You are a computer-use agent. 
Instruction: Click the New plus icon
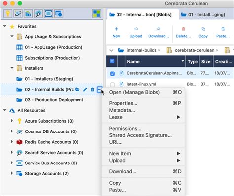[x=117, y=29]
